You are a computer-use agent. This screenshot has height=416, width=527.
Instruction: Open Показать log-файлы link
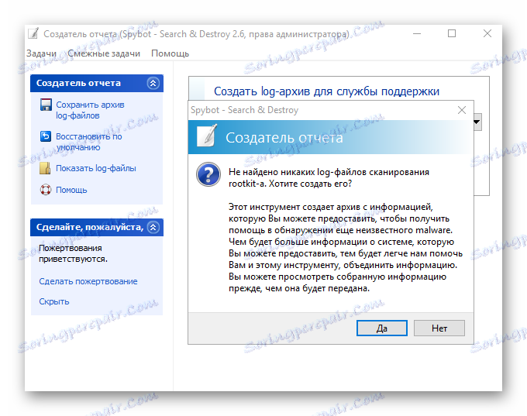pyautogui.click(x=96, y=168)
